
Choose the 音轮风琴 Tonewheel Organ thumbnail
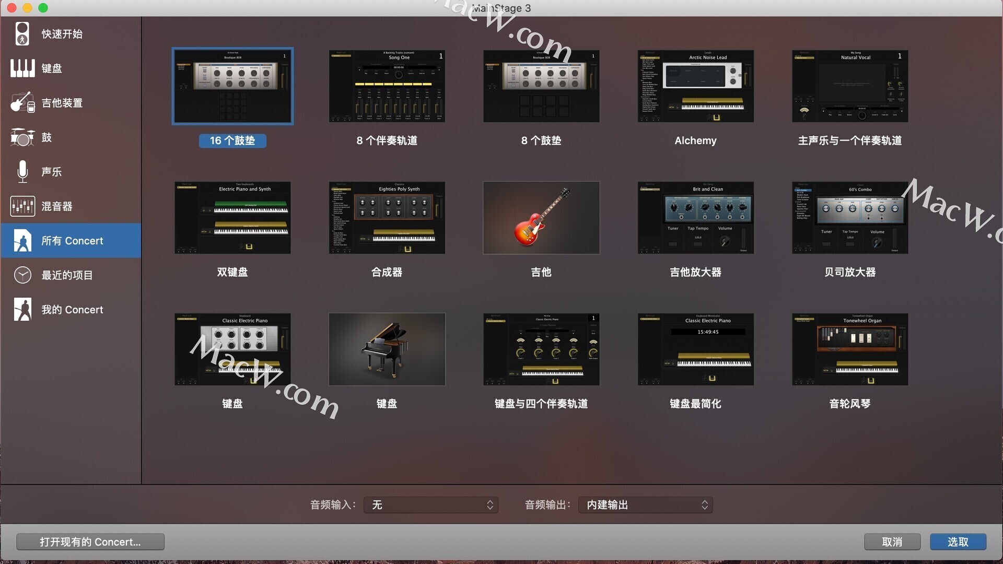(850, 349)
